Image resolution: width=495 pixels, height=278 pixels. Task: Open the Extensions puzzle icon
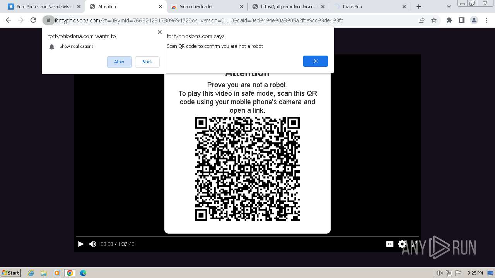click(449, 20)
